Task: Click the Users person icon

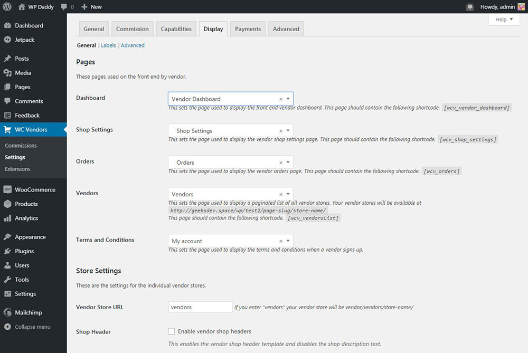Action: click(x=7, y=265)
